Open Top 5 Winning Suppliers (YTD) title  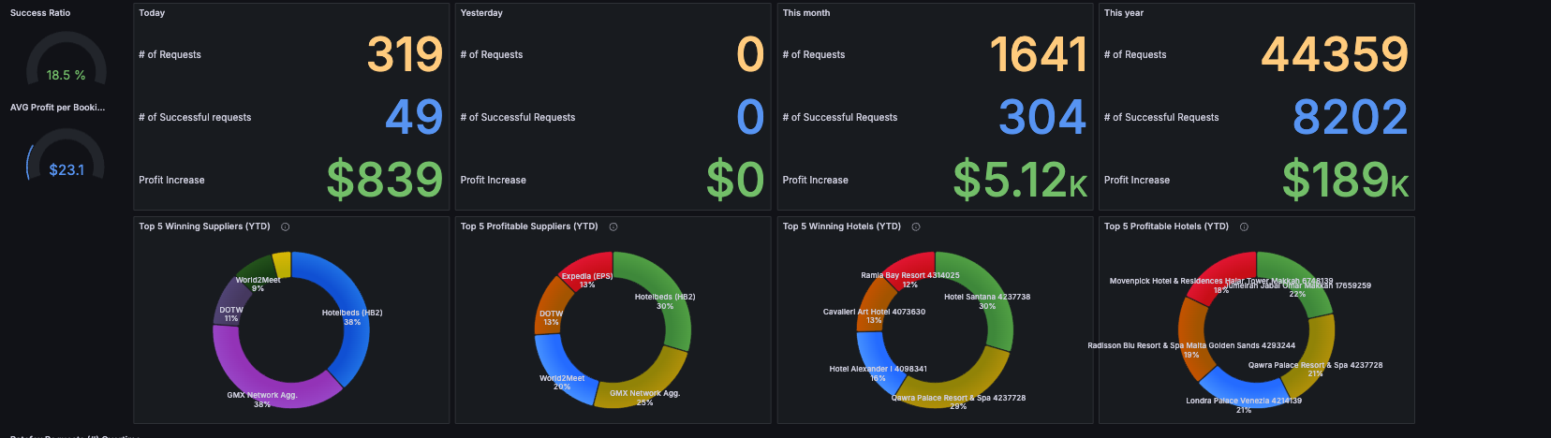(x=204, y=226)
